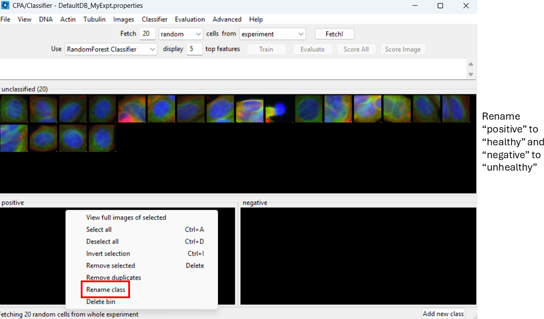This screenshot has width=544, height=319.
Task: Open the Classifier menu
Action: click(x=154, y=19)
